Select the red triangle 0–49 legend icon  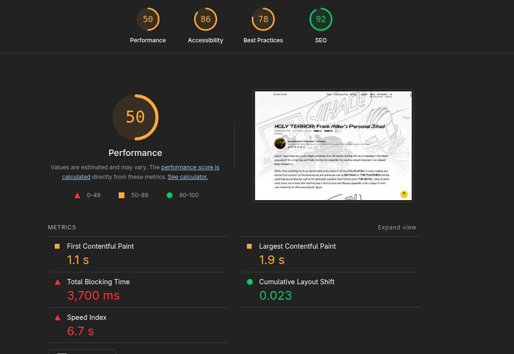[x=77, y=195]
